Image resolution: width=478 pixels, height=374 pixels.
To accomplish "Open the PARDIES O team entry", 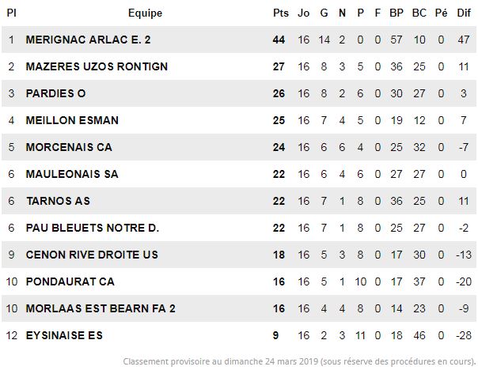I will 55,93.
